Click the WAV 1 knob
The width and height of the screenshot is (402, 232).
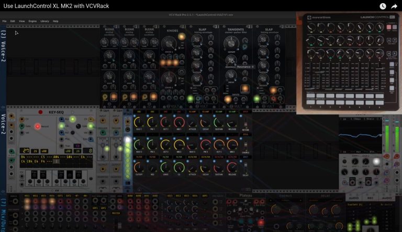click(139, 122)
